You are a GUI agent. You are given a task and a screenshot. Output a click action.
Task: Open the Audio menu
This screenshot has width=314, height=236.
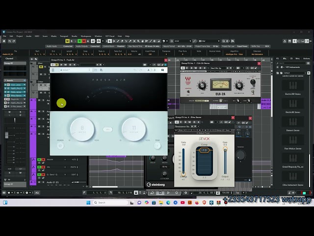click(x=28, y=36)
